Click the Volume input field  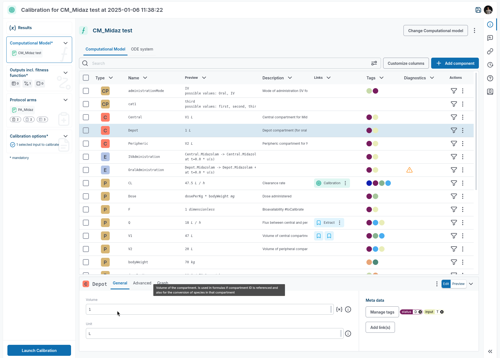pos(208,309)
